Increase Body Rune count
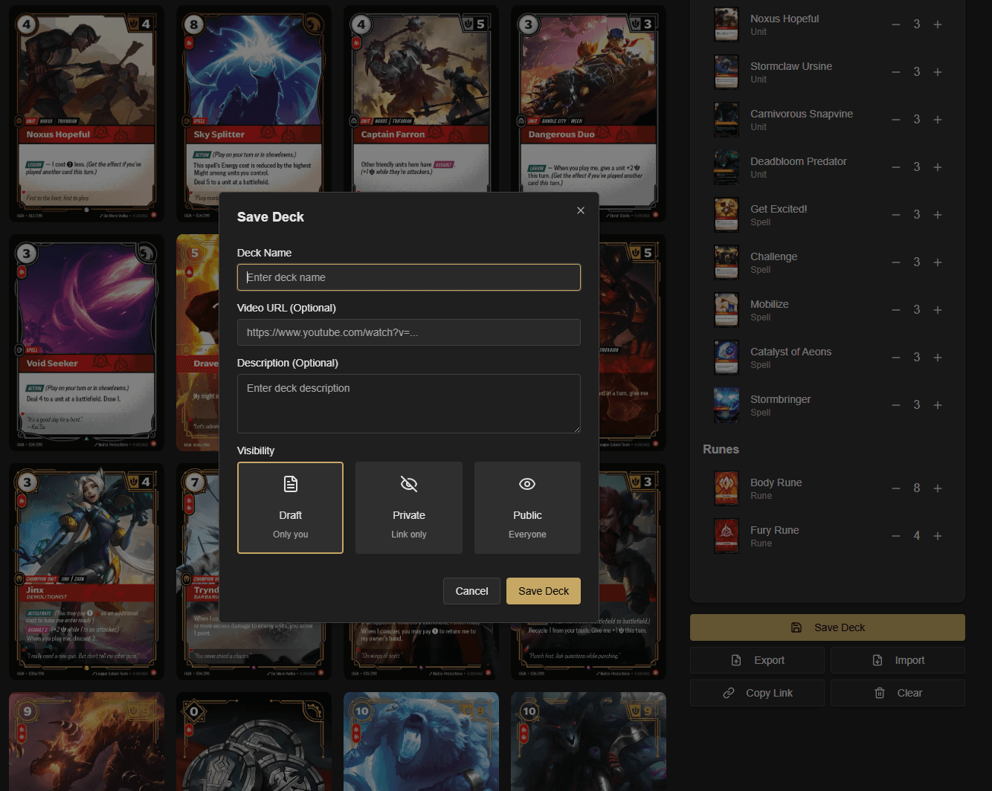This screenshot has height=791, width=992. pos(938,488)
